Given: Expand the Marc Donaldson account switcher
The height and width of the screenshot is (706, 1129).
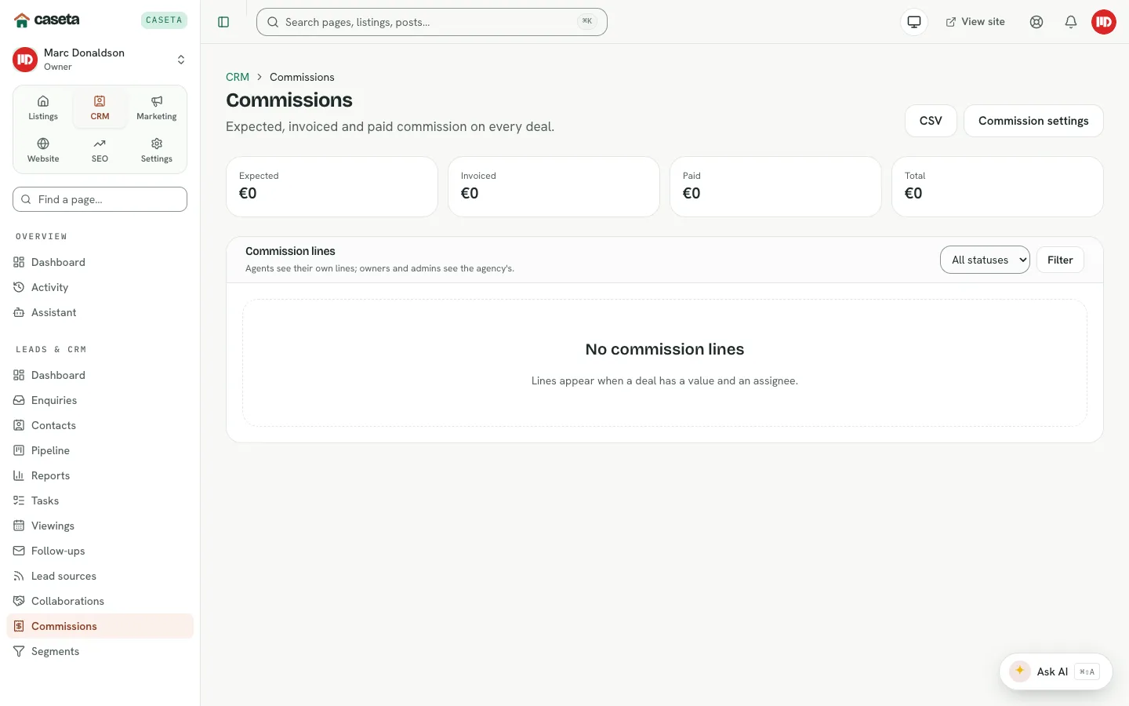Looking at the screenshot, I should coord(181,60).
